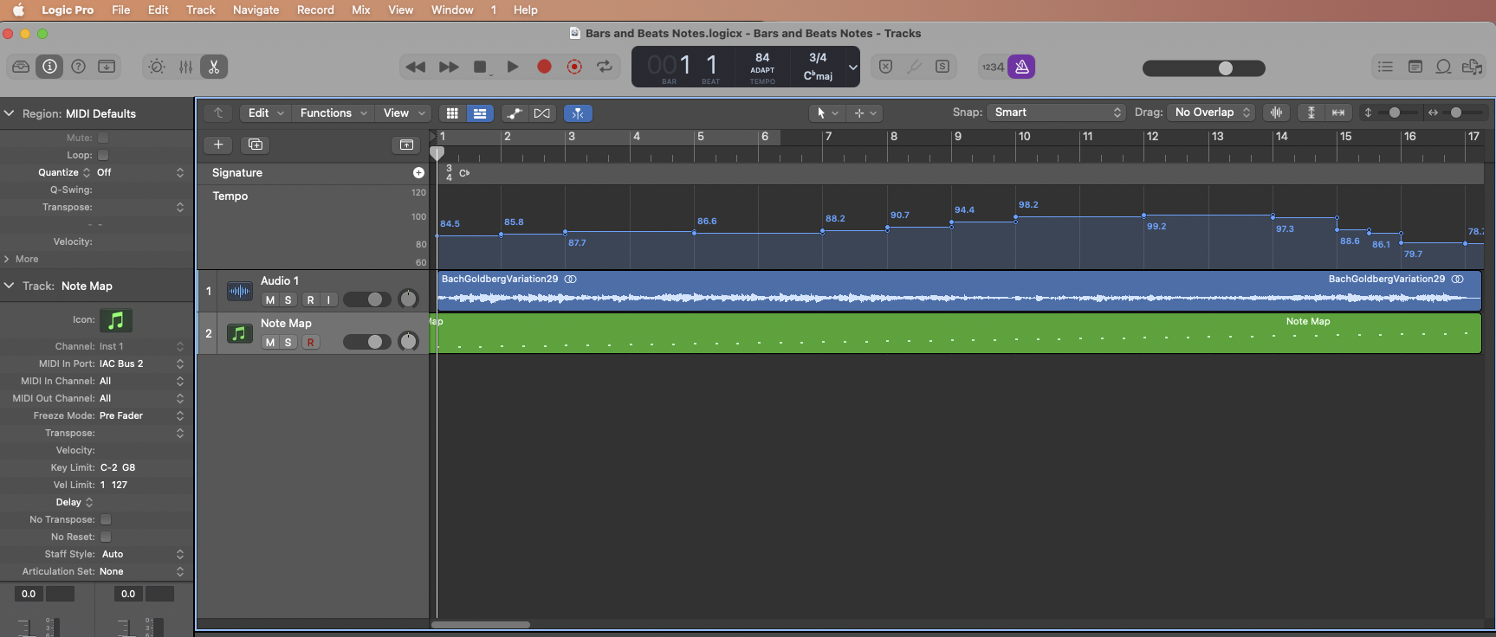Click the Record button in transport
The height and width of the screenshot is (637, 1496).
point(544,67)
